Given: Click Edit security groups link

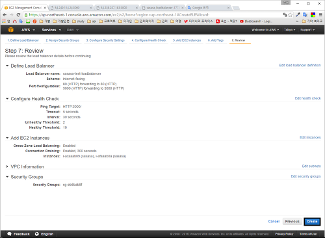Looking at the screenshot, I should pos(305,176).
